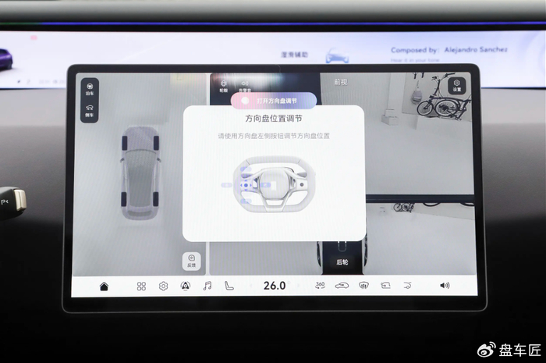Toggle the windshield defrost icon
Image resolution: width=546 pixels, height=363 pixels.
[363, 286]
